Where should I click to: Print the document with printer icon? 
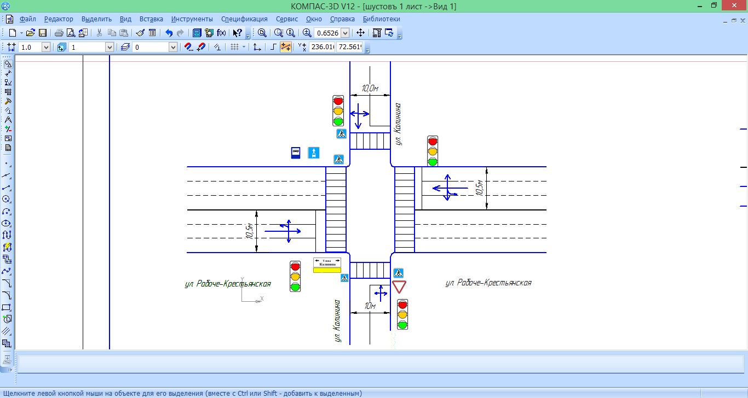coord(59,33)
